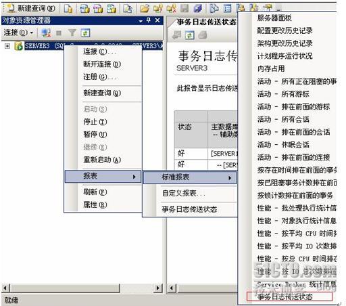Show the Template Explorer window

point(254,8)
